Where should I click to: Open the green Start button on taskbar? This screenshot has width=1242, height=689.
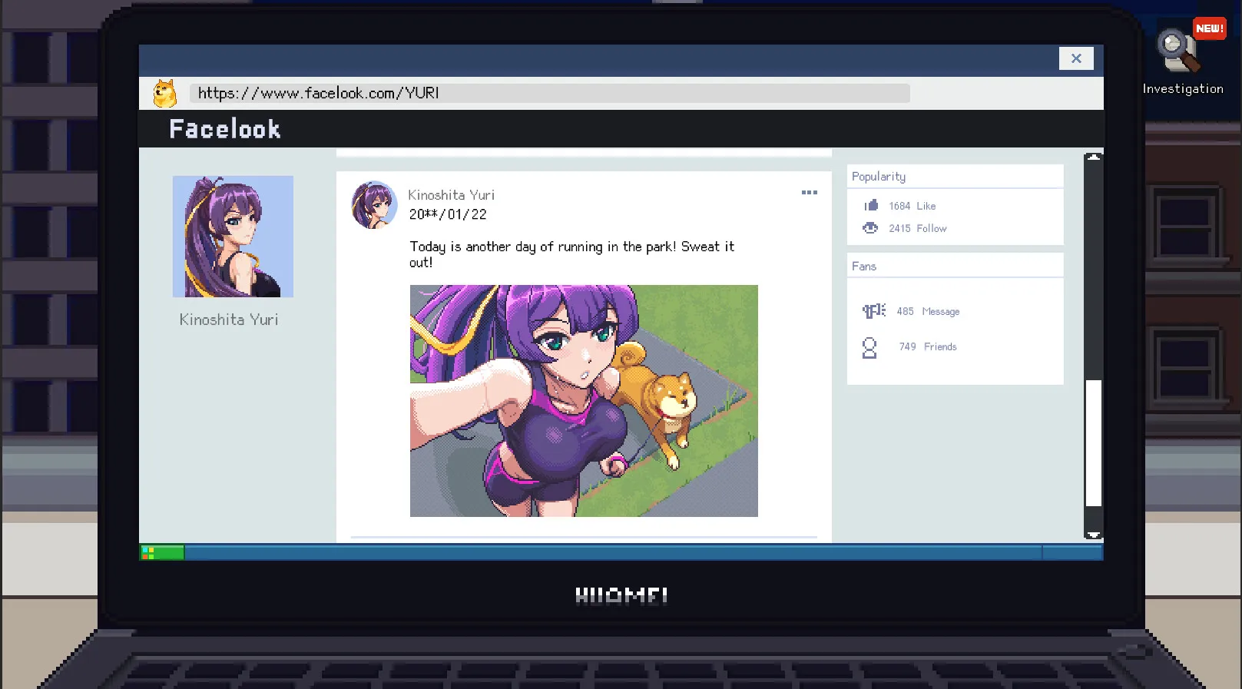point(162,552)
